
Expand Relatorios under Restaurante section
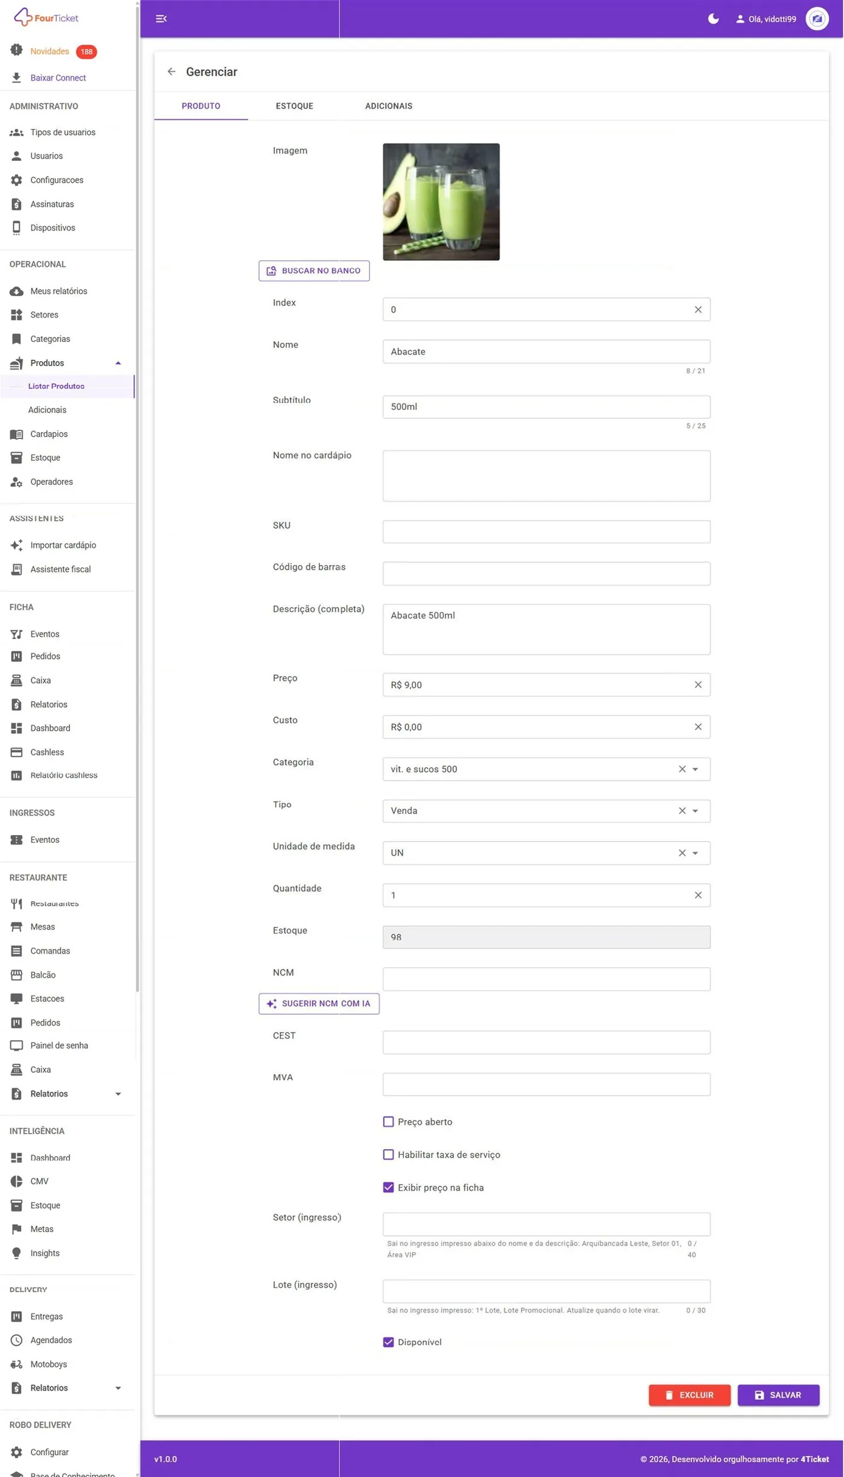click(118, 1094)
